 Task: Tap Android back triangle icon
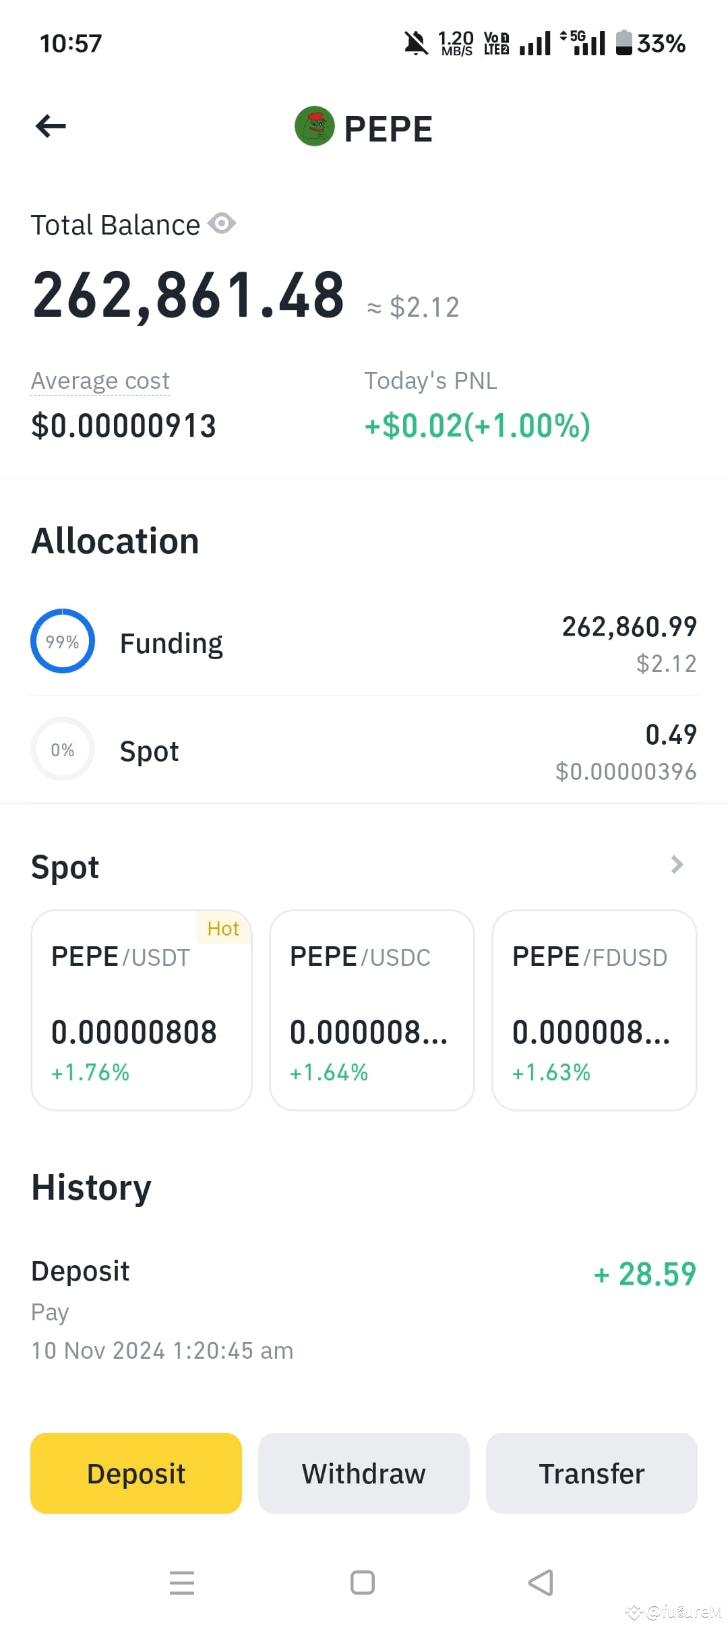[541, 1583]
